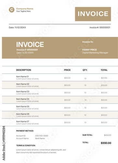Select the subtotal amount $450.00
This screenshot has width=118, height=163.
[108, 135]
